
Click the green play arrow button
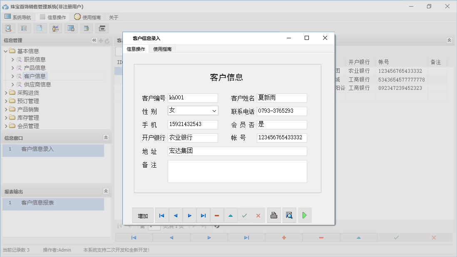pos(305,215)
